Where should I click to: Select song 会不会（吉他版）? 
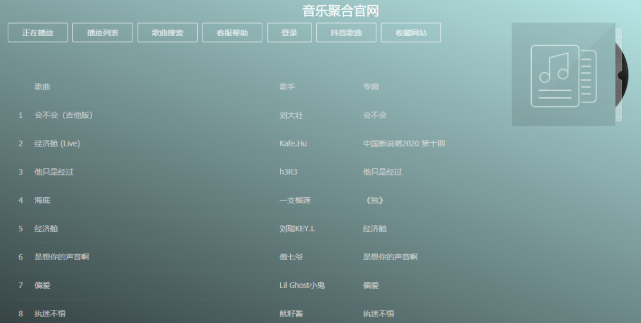click(64, 115)
